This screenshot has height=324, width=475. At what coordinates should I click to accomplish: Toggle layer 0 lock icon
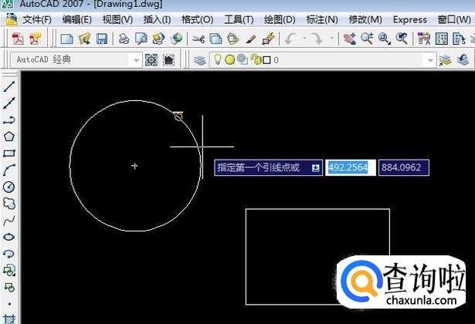pyautogui.click(x=256, y=59)
